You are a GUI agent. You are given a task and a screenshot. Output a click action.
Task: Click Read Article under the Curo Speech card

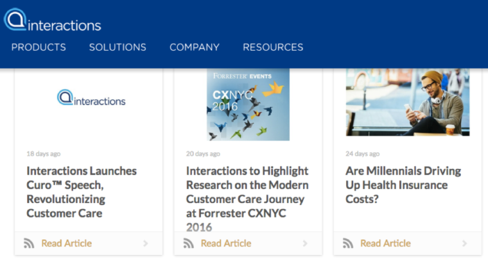click(67, 243)
